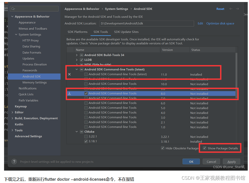Click the Optimize disk space link
This screenshot has width=249, height=183.
pyautogui.click(x=220, y=23)
